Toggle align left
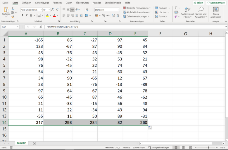 pos(64,15)
